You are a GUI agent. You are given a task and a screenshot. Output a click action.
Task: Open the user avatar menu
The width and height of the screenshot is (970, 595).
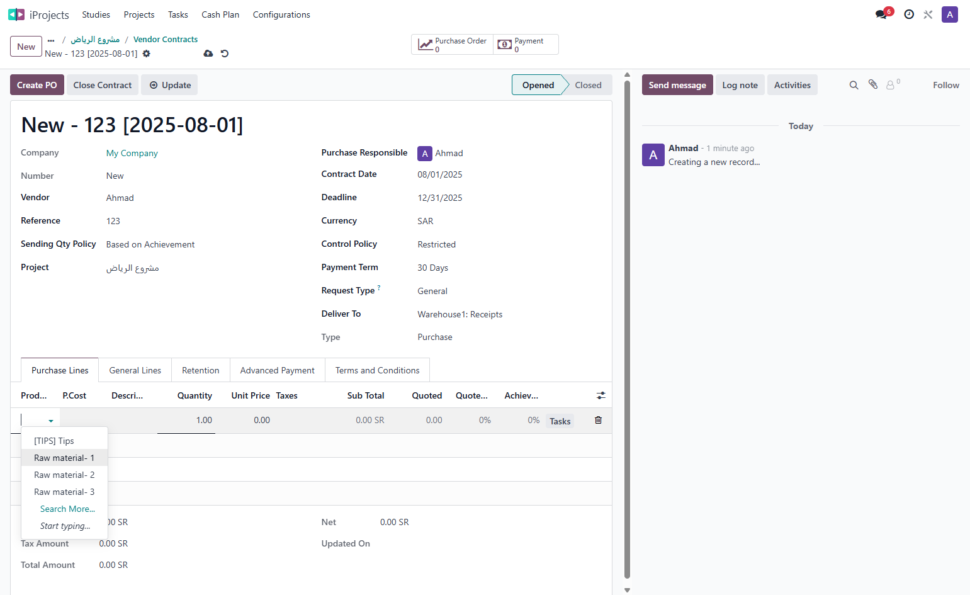click(x=950, y=14)
